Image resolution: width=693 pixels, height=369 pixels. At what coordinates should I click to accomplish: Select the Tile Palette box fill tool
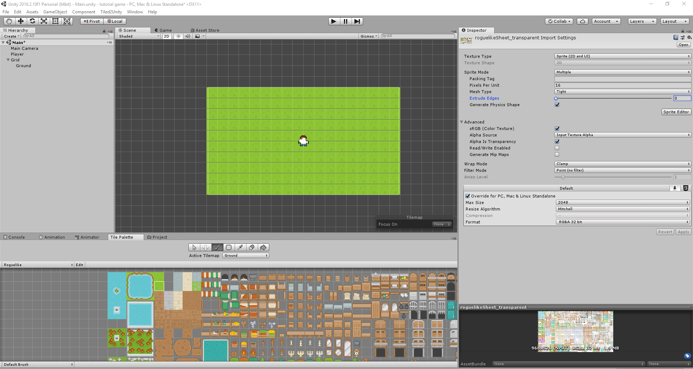[x=228, y=247]
